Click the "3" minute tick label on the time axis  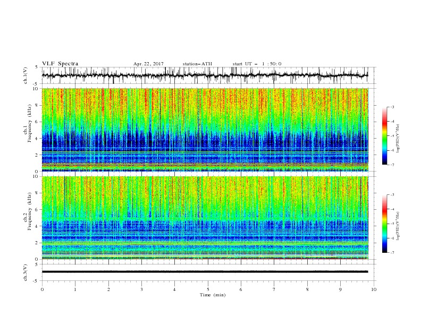(x=141, y=289)
